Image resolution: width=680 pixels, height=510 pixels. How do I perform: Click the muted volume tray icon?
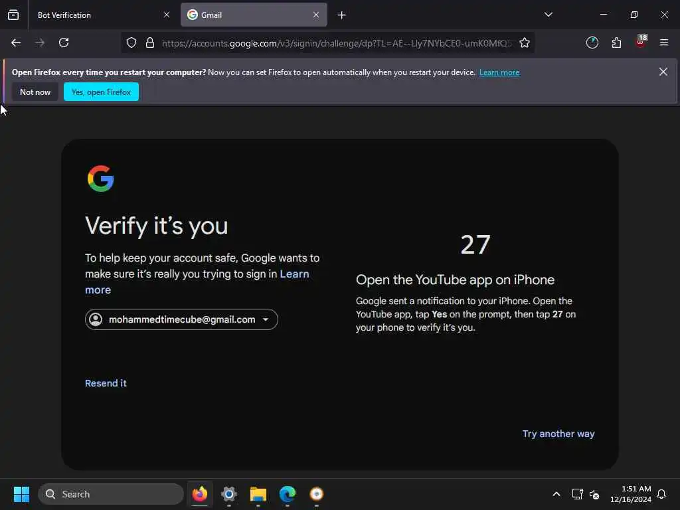point(594,494)
